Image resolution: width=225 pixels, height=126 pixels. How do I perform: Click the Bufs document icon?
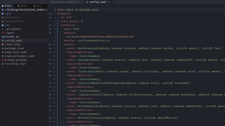coord(19,6)
